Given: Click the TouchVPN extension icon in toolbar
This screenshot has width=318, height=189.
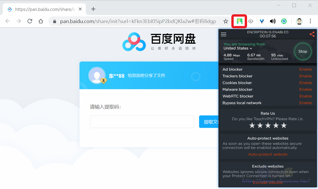Looking at the screenshot, I should (x=240, y=21).
